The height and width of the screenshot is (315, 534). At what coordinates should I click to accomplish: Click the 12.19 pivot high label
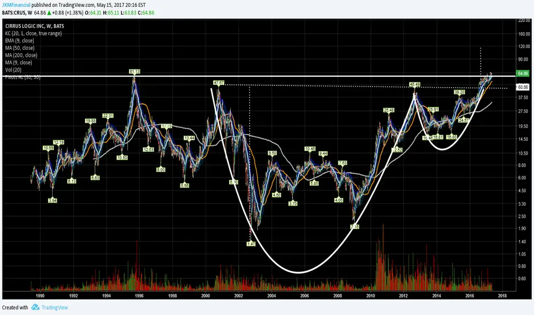(58, 143)
